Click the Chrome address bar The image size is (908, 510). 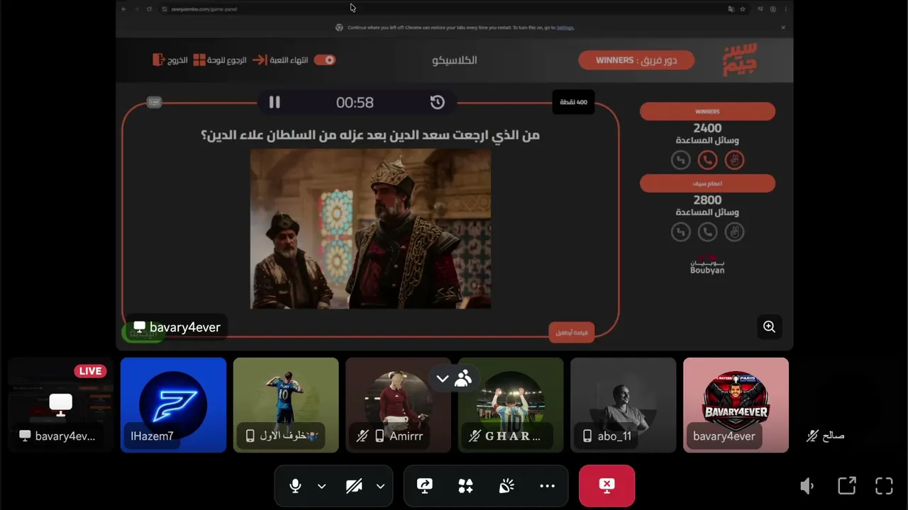point(440,9)
